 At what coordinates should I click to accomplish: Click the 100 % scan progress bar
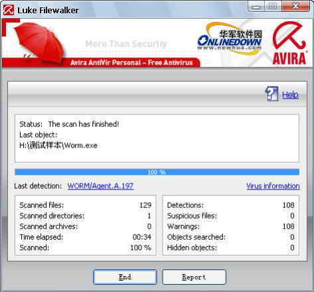(x=157, y=172)
